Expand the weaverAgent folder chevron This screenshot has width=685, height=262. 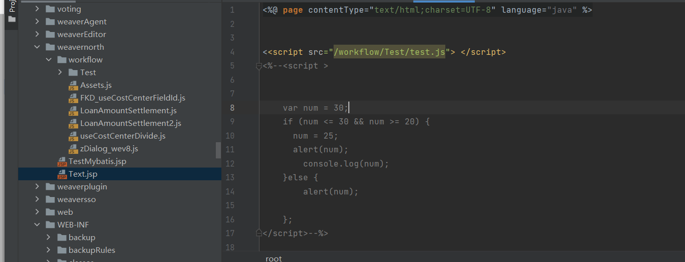click(37, 22)
